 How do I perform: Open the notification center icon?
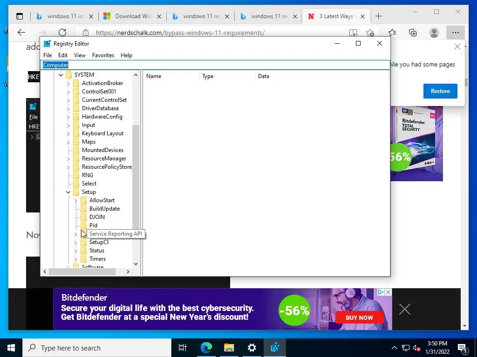click(x=462, y=348)
